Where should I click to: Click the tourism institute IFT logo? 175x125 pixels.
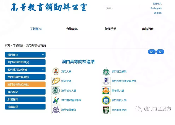tap(56, 81)
